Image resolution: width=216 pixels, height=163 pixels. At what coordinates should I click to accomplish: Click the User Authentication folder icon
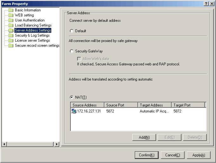pos(11,20)
